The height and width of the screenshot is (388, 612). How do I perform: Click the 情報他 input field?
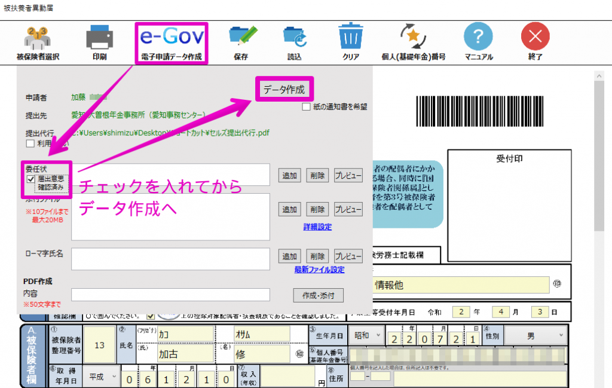(461, 285)
